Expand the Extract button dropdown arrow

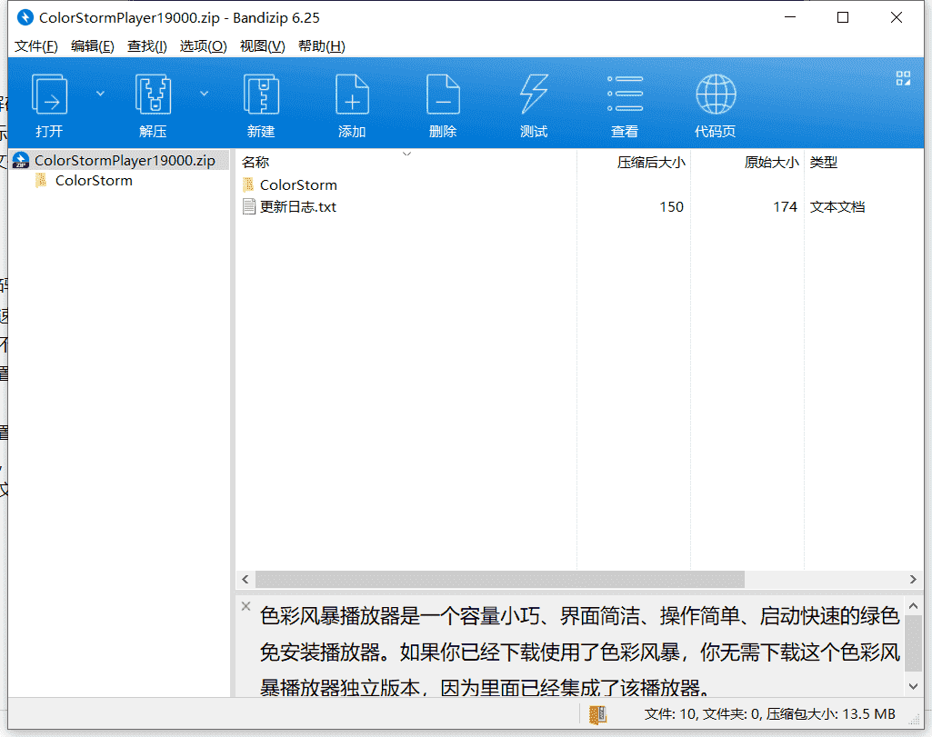coord(204,94)
